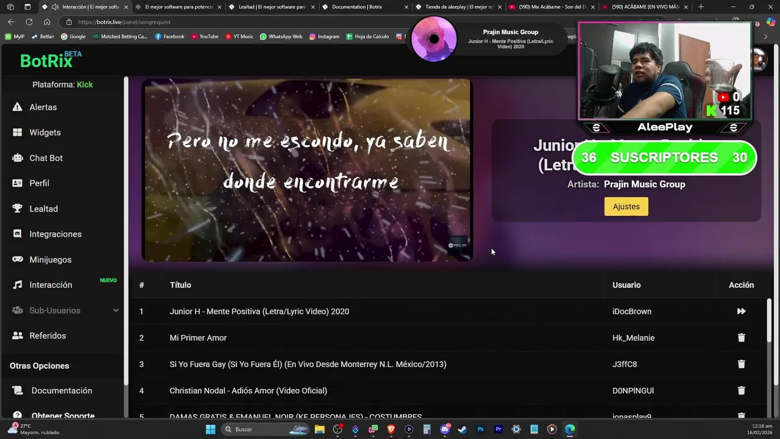Launch Brave browser from taskbar

(x=391, y=429)
